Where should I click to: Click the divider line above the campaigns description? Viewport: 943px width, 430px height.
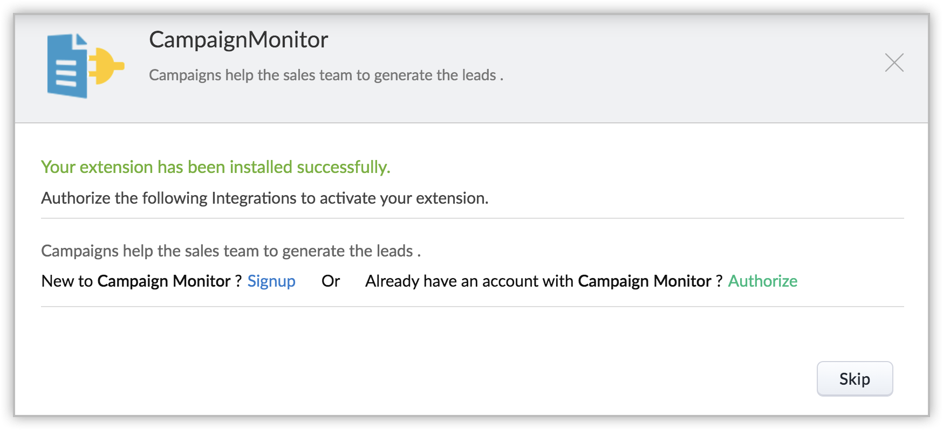click(472, 218)
